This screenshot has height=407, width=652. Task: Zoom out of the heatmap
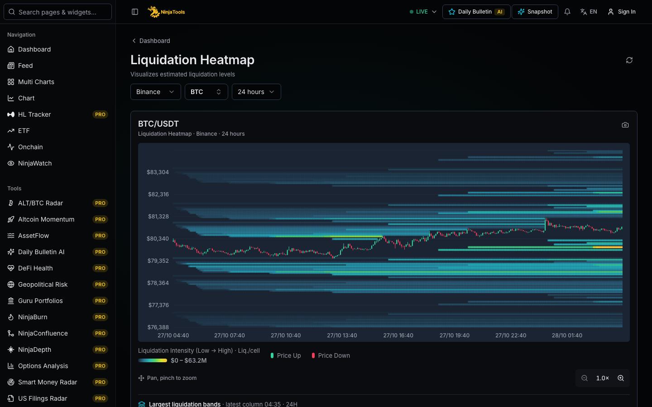pos(585,378)
